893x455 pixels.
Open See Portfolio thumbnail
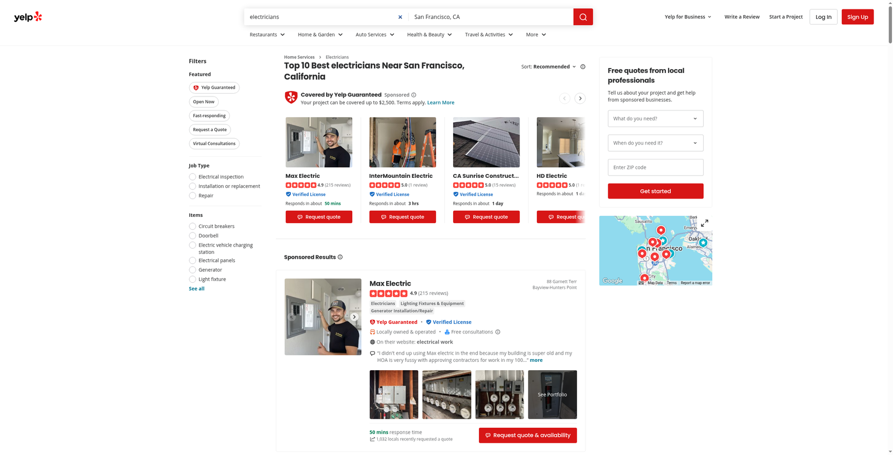point(552,395)
